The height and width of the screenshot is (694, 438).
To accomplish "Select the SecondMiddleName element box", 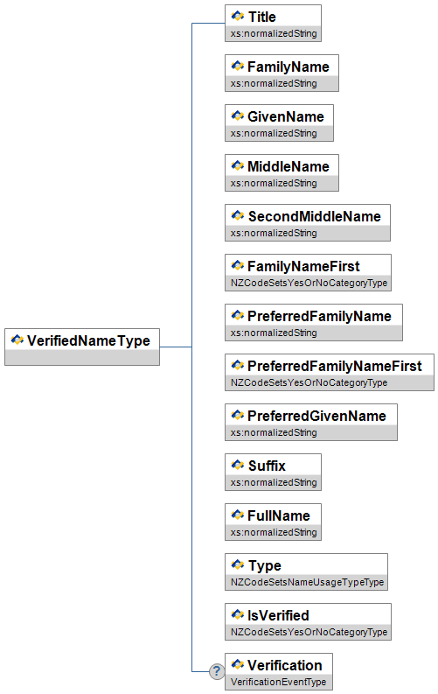I will point(308,222).
